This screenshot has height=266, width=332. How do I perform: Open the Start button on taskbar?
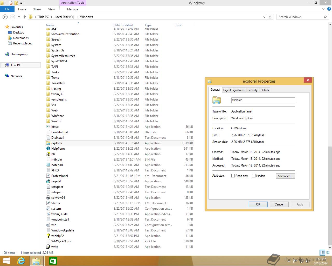[x=6, y=261]
